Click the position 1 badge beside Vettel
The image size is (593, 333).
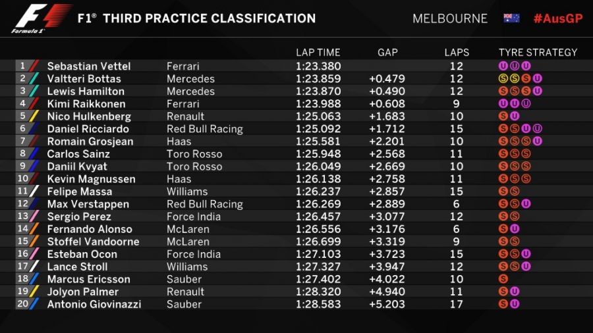pos(23,66)
